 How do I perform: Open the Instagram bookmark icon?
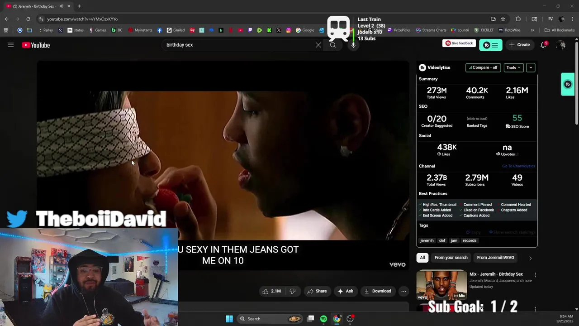pos(289,30)
